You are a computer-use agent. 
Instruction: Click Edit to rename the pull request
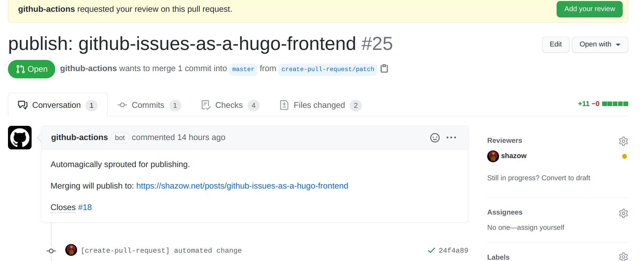pyautogui.click(x=555, y=44)
